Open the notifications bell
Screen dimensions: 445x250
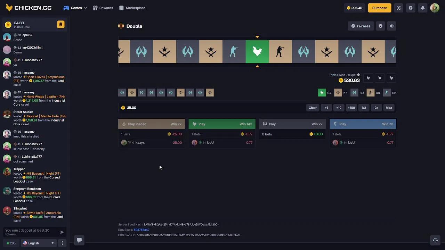pos(423,8)
